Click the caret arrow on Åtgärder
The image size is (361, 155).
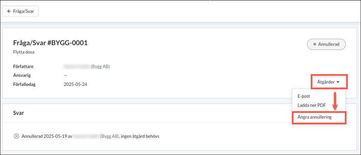338,82
